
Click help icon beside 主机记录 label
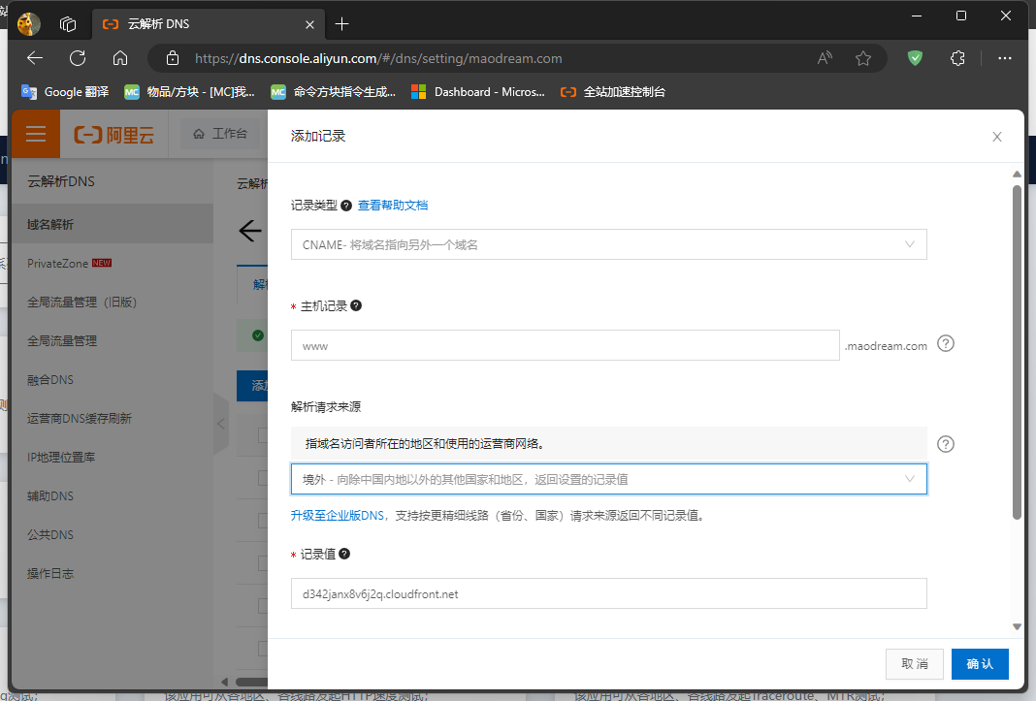(356, 305)
